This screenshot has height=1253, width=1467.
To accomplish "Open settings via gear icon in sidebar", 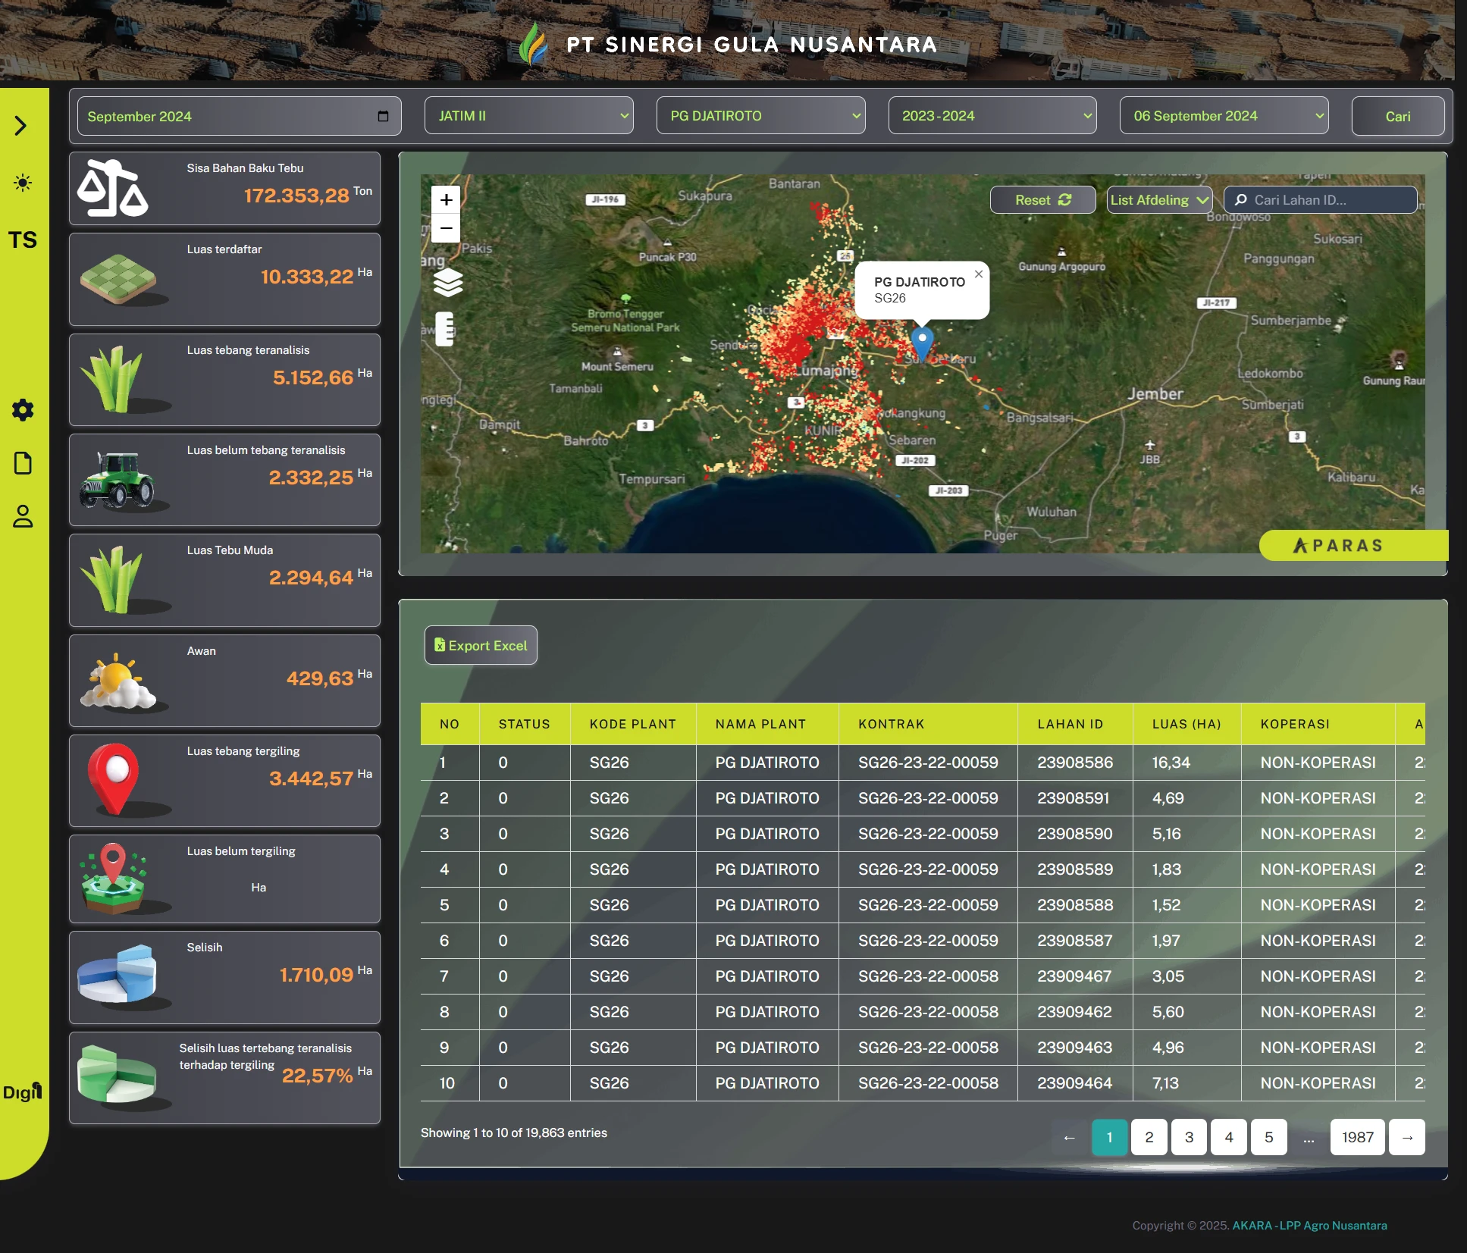I will pos(23,410).
